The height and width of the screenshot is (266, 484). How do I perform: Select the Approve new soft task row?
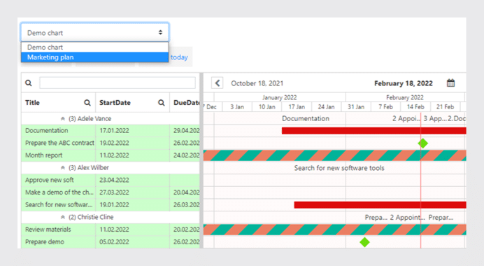[x=111, y=180]
